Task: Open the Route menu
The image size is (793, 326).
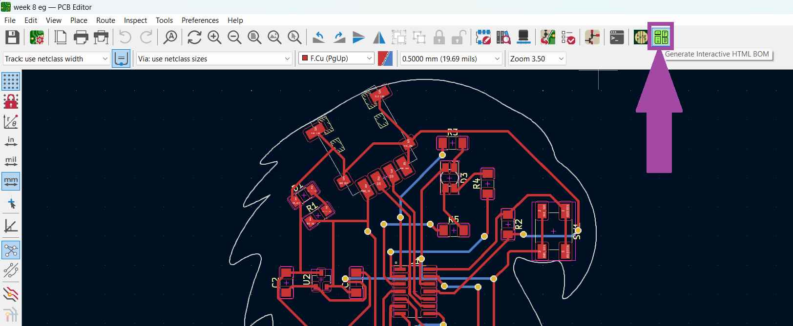Action: point(105,20)
